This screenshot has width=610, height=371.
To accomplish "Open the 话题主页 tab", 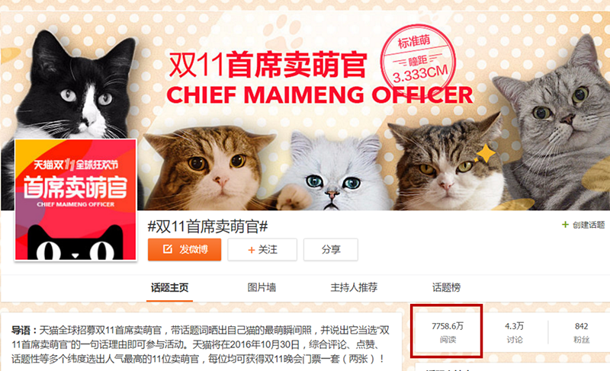I will coord(169,287).
